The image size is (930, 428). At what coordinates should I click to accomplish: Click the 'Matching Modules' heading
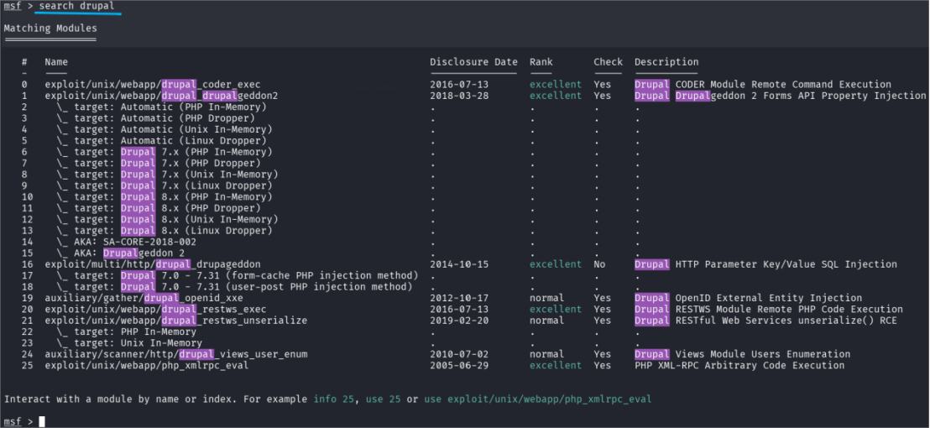[50, 29]
